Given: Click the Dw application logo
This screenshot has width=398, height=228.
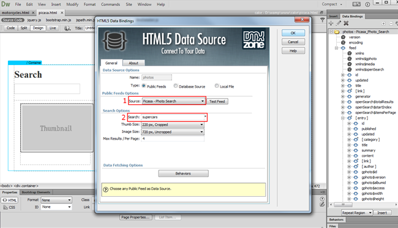Looking at the screenshot, I should (6, 4).
